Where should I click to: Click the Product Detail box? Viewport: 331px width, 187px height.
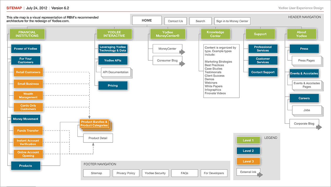tap(98, 138)
